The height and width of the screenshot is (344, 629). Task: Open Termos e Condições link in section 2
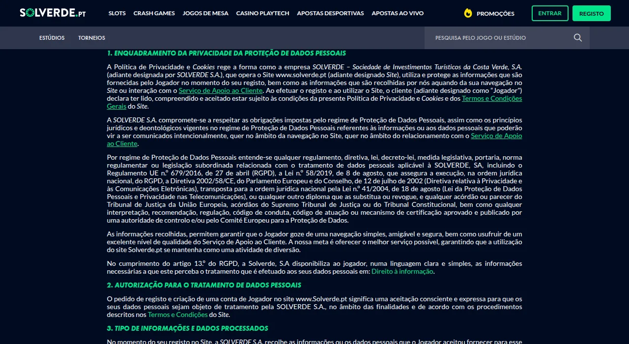177,315
